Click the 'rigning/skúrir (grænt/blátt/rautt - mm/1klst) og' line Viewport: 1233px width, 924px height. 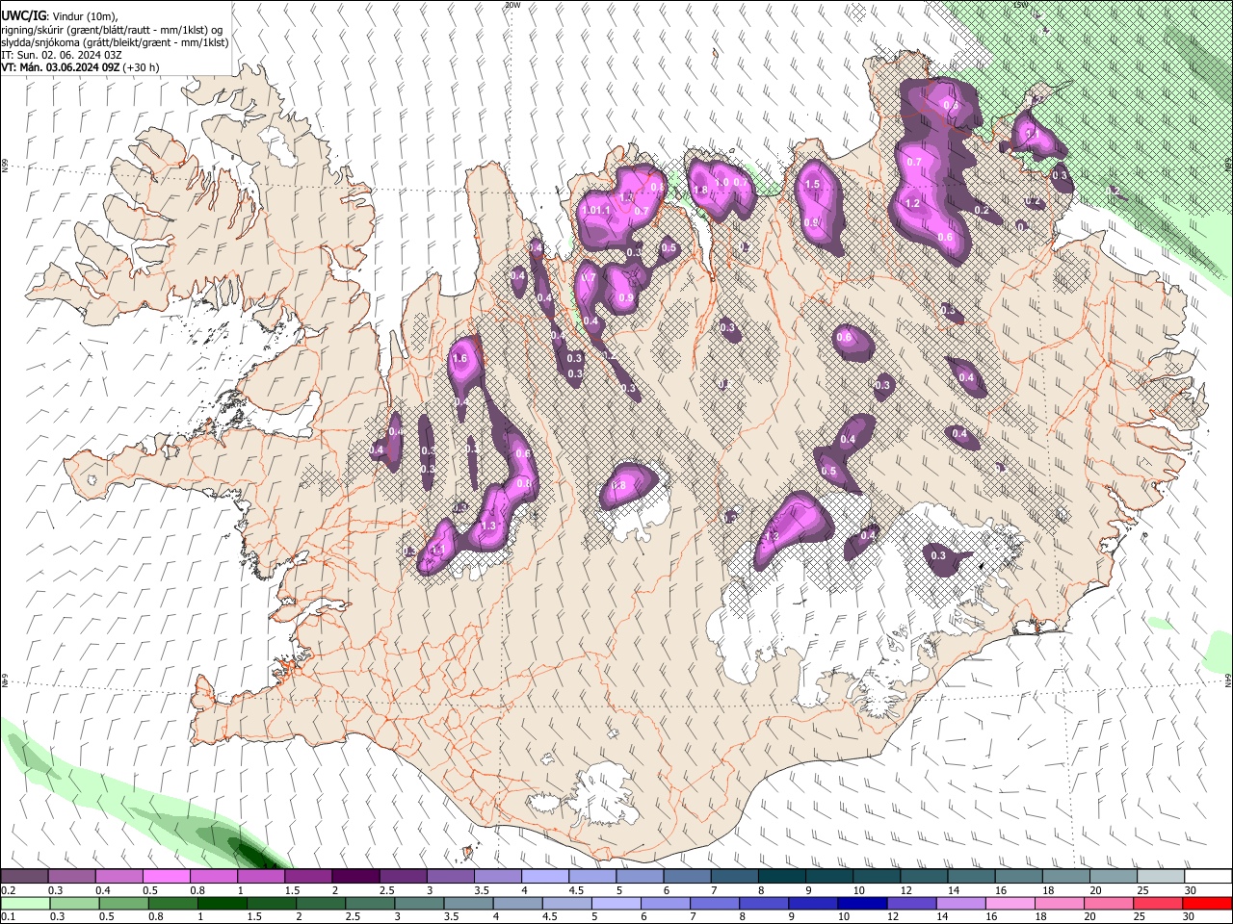[x=112, y=29]
